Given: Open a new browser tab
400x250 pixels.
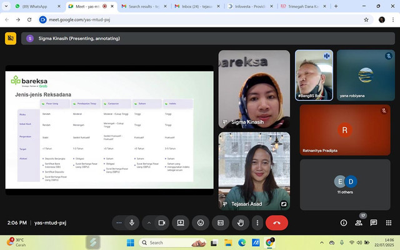Looking at the screenshot, I should (x=336, y=6).
